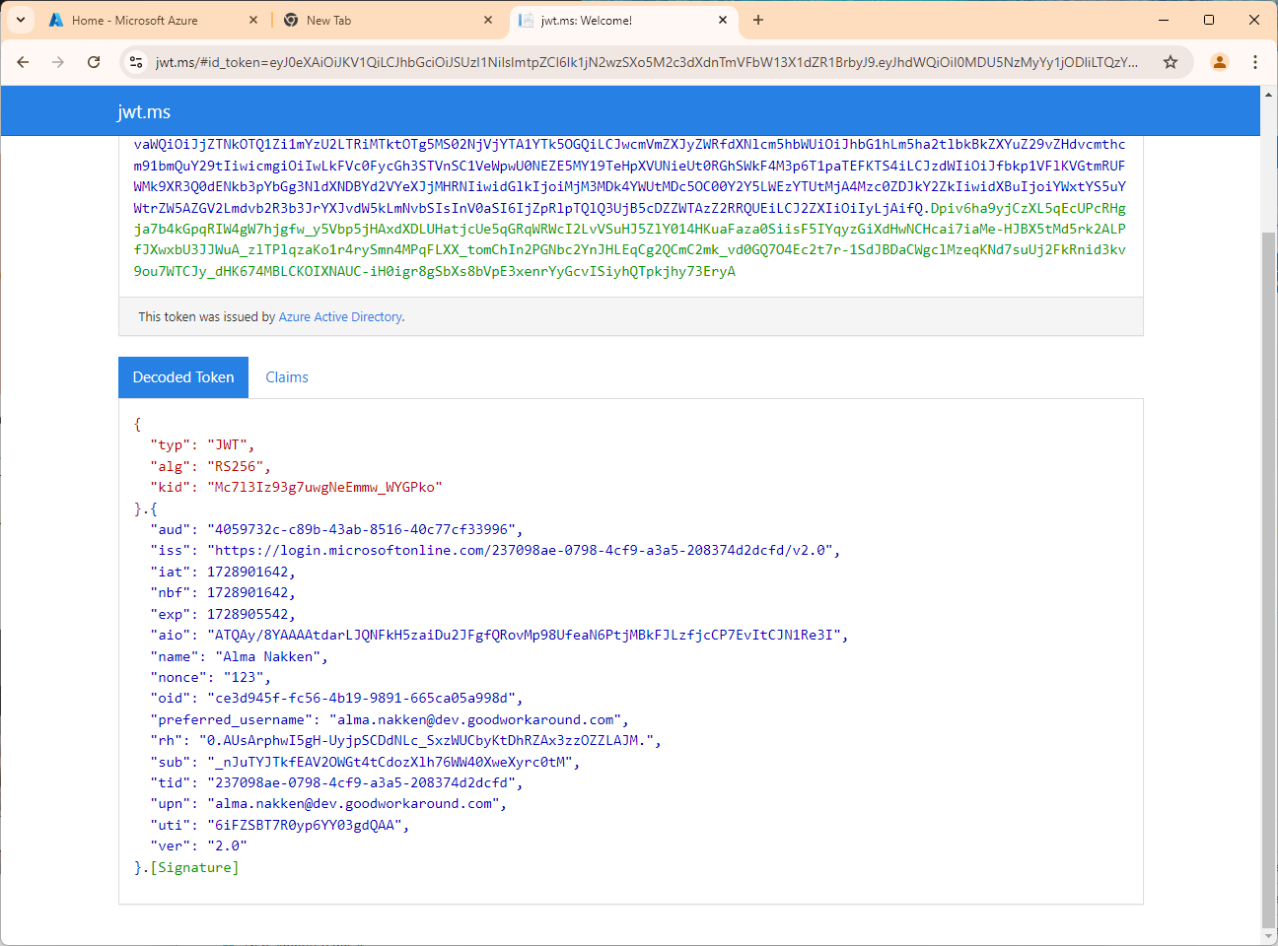Select the Decoded Token tab

(183, 377)
